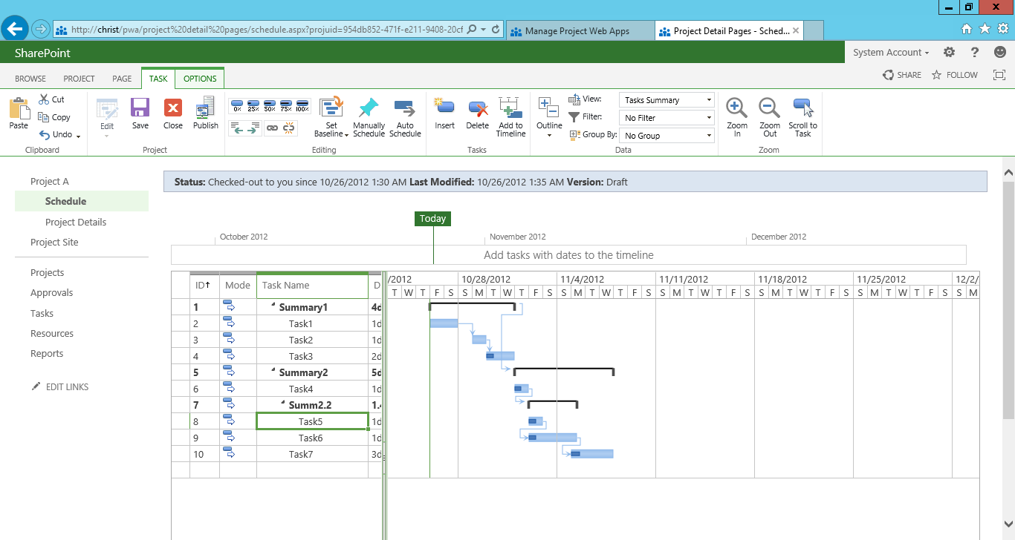The height and width of the screenshot is (540, 1015).
Task: Publish the project
Action: [206, 108]
